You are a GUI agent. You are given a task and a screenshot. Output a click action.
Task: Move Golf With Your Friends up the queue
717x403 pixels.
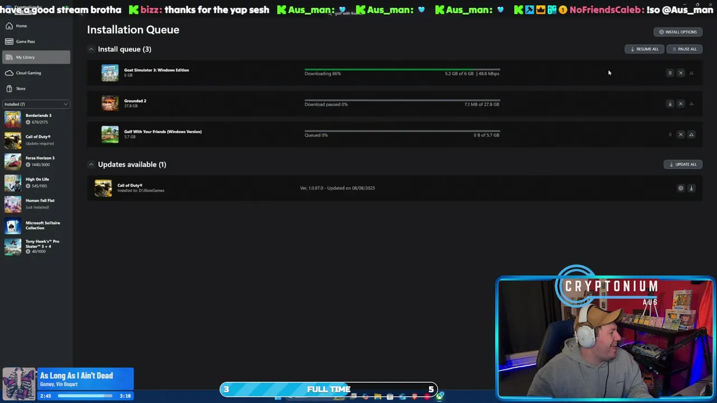pyautogui.click(x=691, y=134)
